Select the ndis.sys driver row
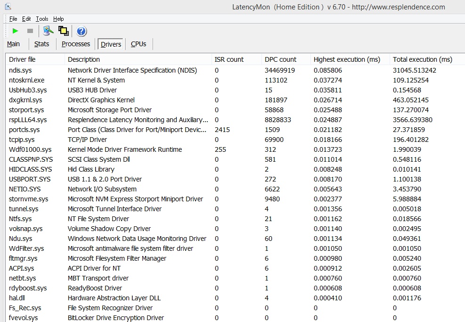This screenshot has width=465, height=322. pos(235,70)
